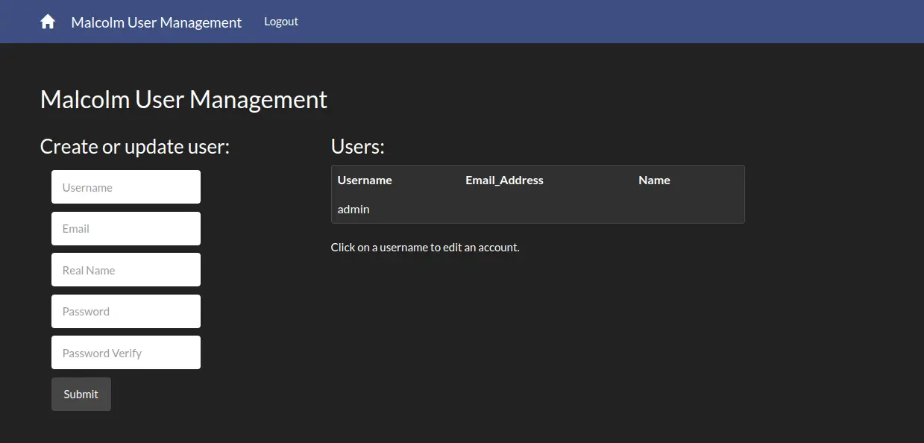Click the Username column header

pos(365,180)
